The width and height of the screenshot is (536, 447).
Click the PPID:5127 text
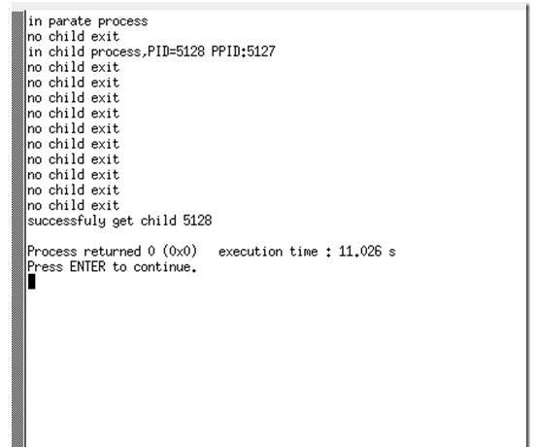pyautogui.click(x=243, y=52)
